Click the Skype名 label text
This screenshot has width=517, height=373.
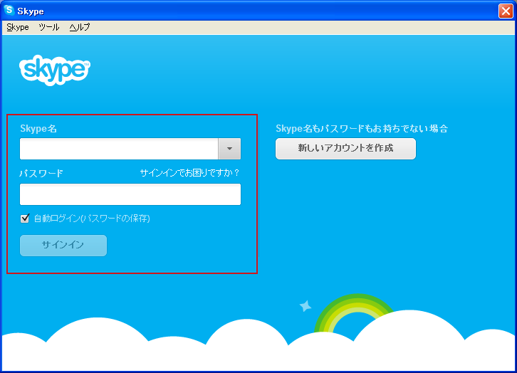[38, 129]
